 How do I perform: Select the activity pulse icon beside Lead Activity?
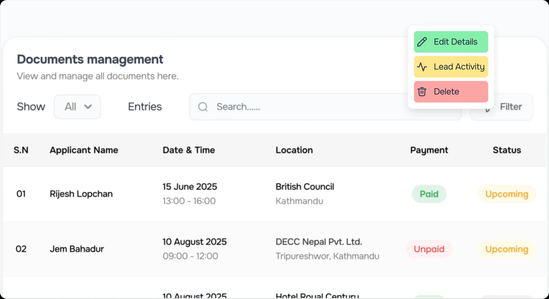[x=422, y=67]
